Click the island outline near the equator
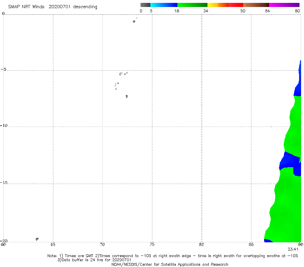Image resolution: width=304 pixels, height=267 pixels. click(134, 21)
